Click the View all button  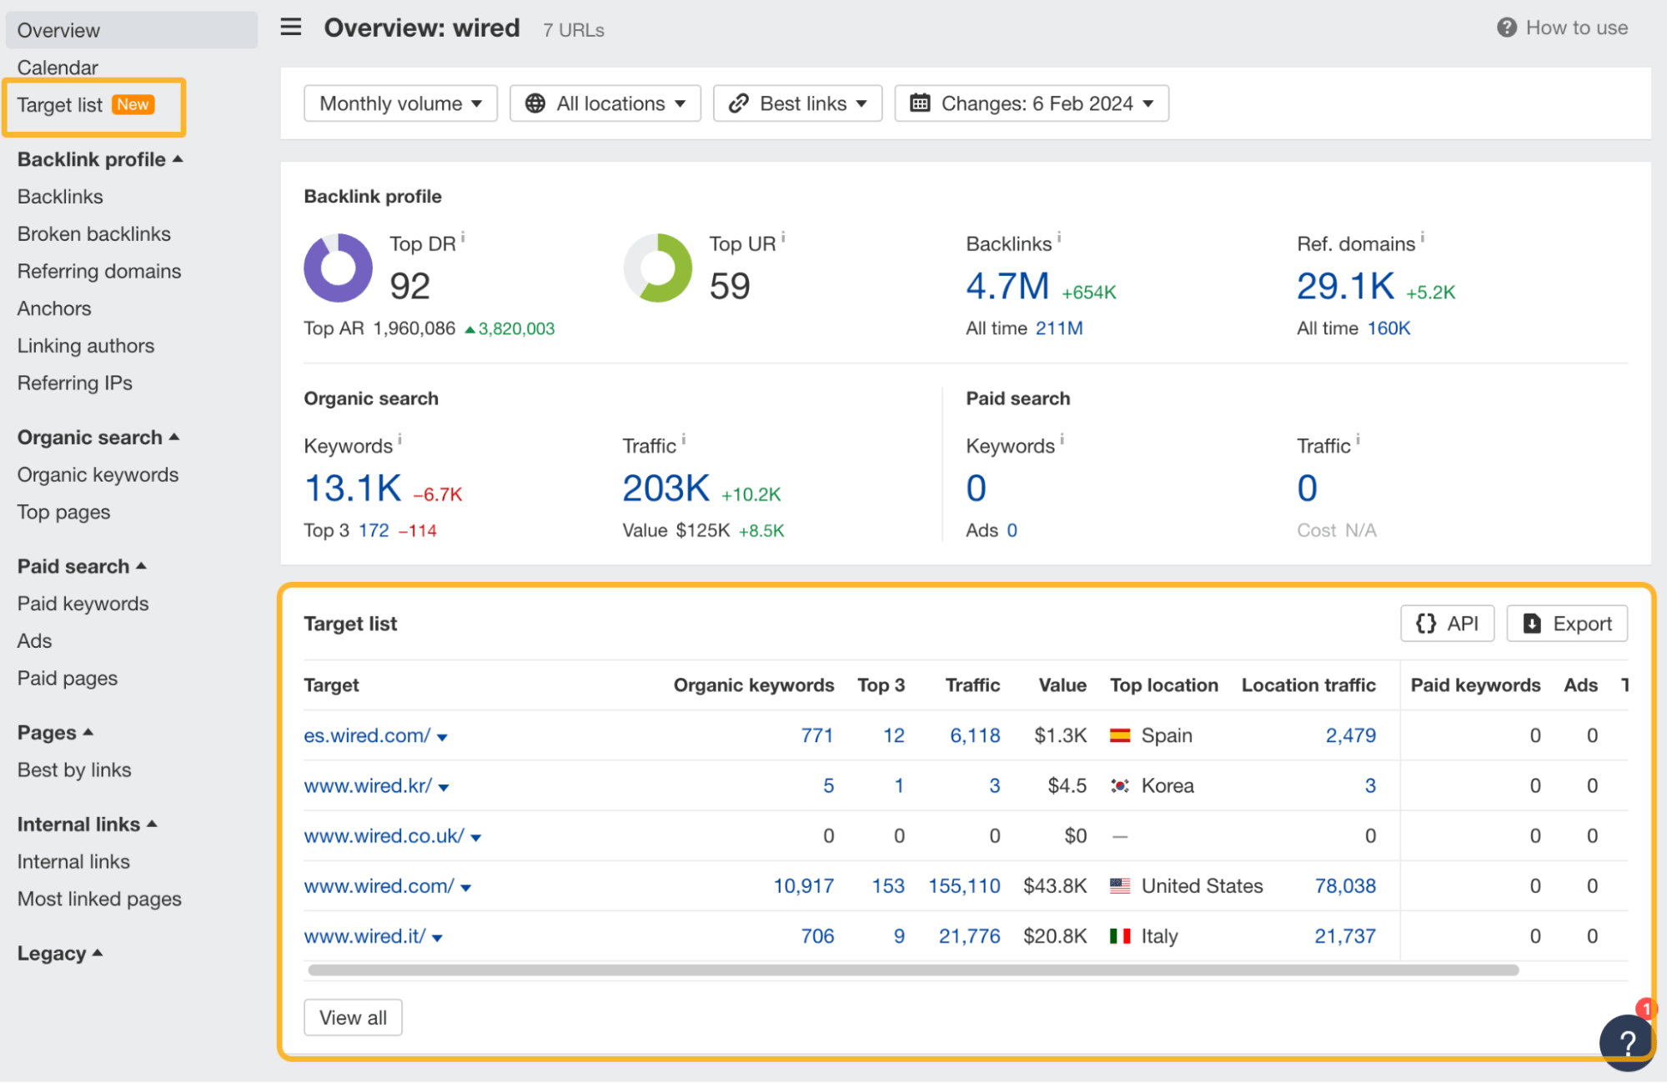(x=353, y=1017)
